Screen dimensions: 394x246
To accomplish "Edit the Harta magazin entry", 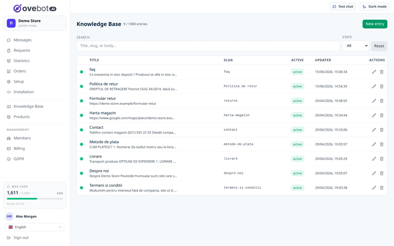I will coord(374,115).
